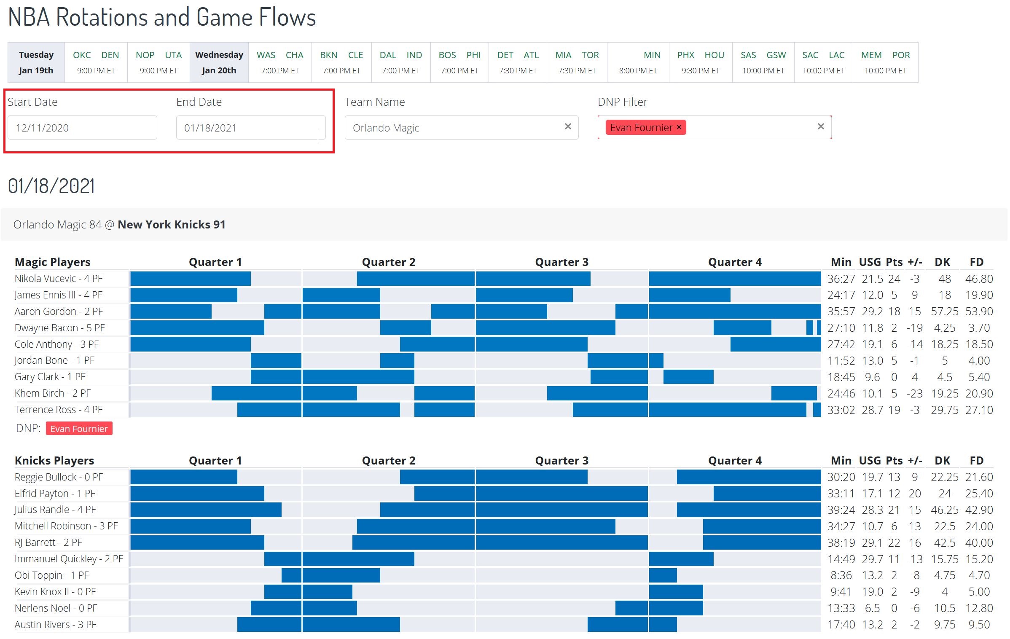
Task: Click the Nikola Vucevic - 4 PF row label
Action: (x=59, y=279)
